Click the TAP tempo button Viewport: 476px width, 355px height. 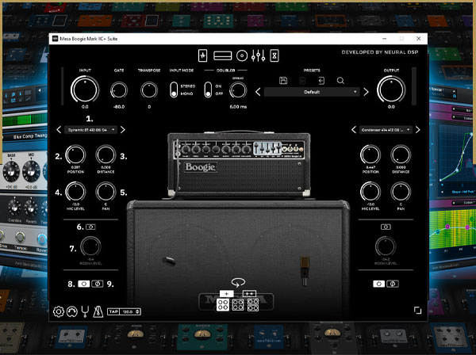113,311
